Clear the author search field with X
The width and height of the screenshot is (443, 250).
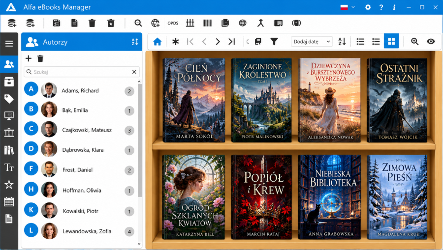pyautogui.click(x=134, y=72)
